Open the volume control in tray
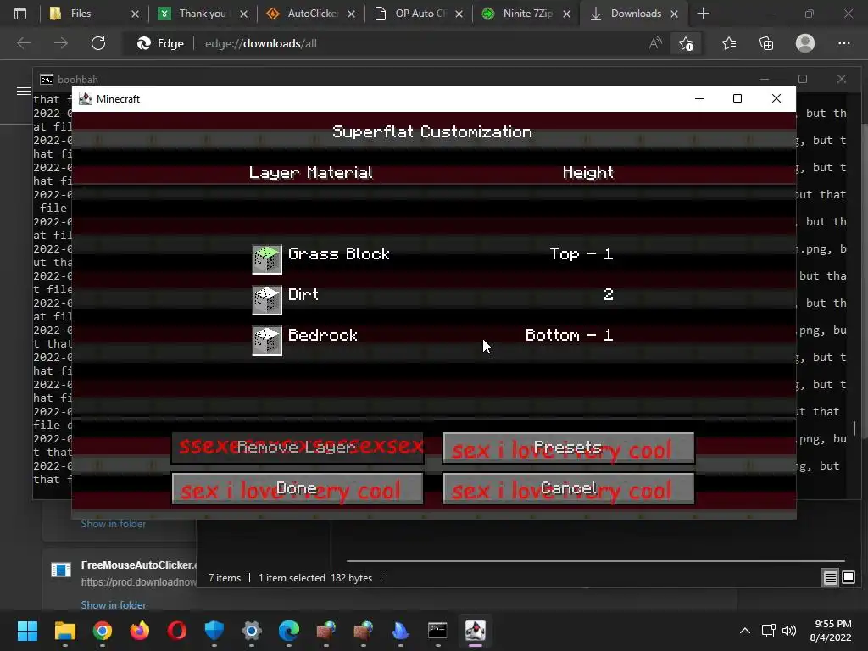 point(789,631)
